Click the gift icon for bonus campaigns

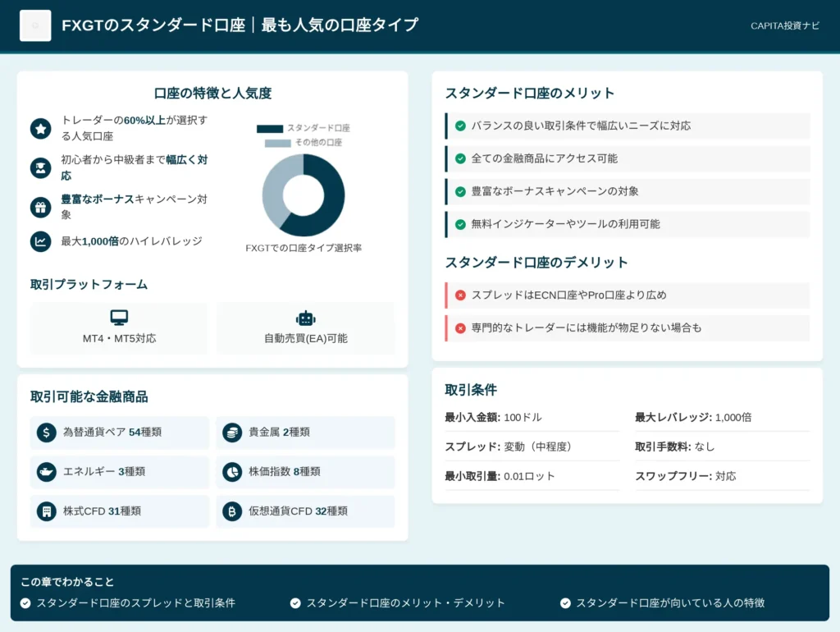coord(40,208)
